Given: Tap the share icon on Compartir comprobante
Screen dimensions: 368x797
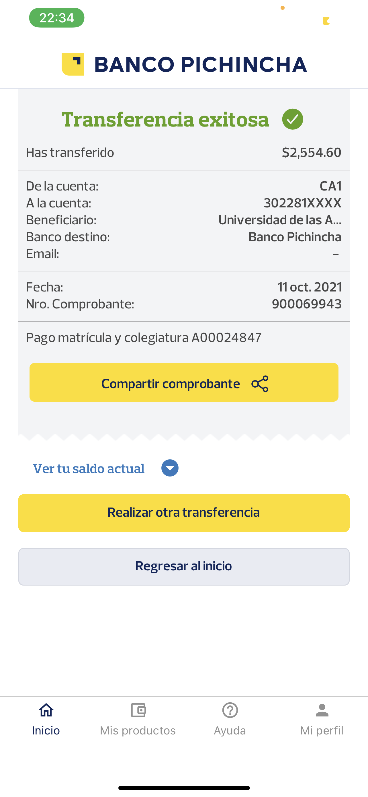Looking at the screenshot, I should tap(260, 384).
